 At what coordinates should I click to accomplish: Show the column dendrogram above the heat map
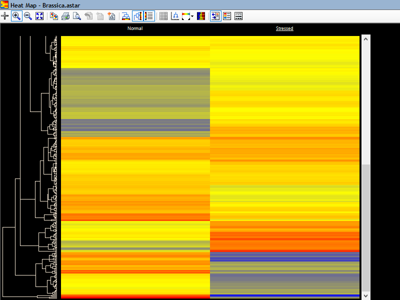(126, 15)
